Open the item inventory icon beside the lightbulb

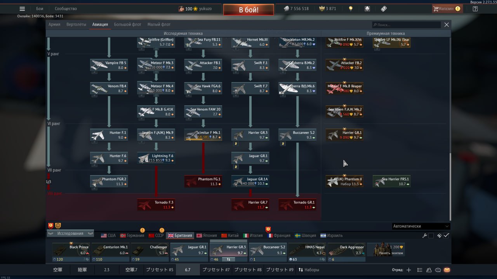click(367, 9)
